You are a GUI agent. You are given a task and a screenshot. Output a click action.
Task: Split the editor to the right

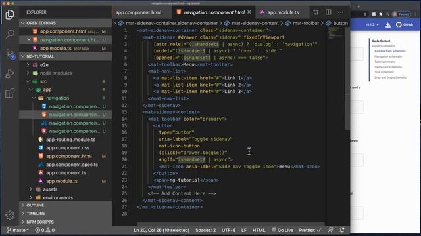pos(328,12)
